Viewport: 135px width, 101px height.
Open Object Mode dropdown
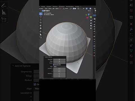click(41, 8)
